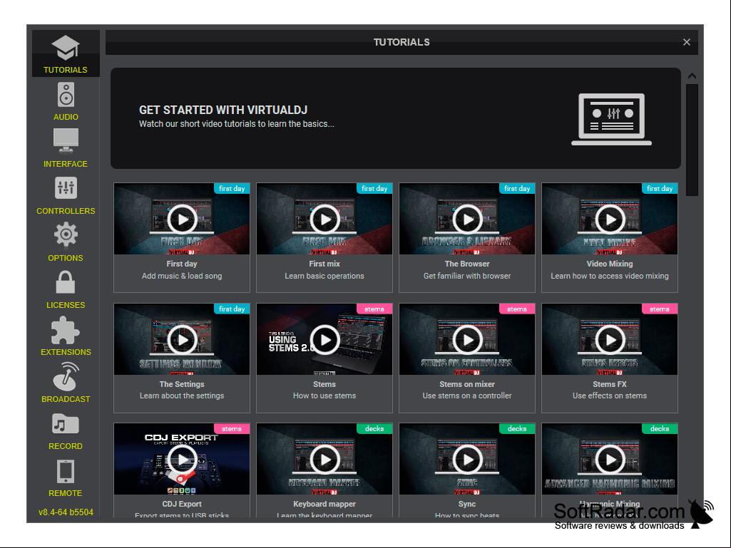Play the First mix tutorial video
The image size is (731, 548).
point(324,219)
